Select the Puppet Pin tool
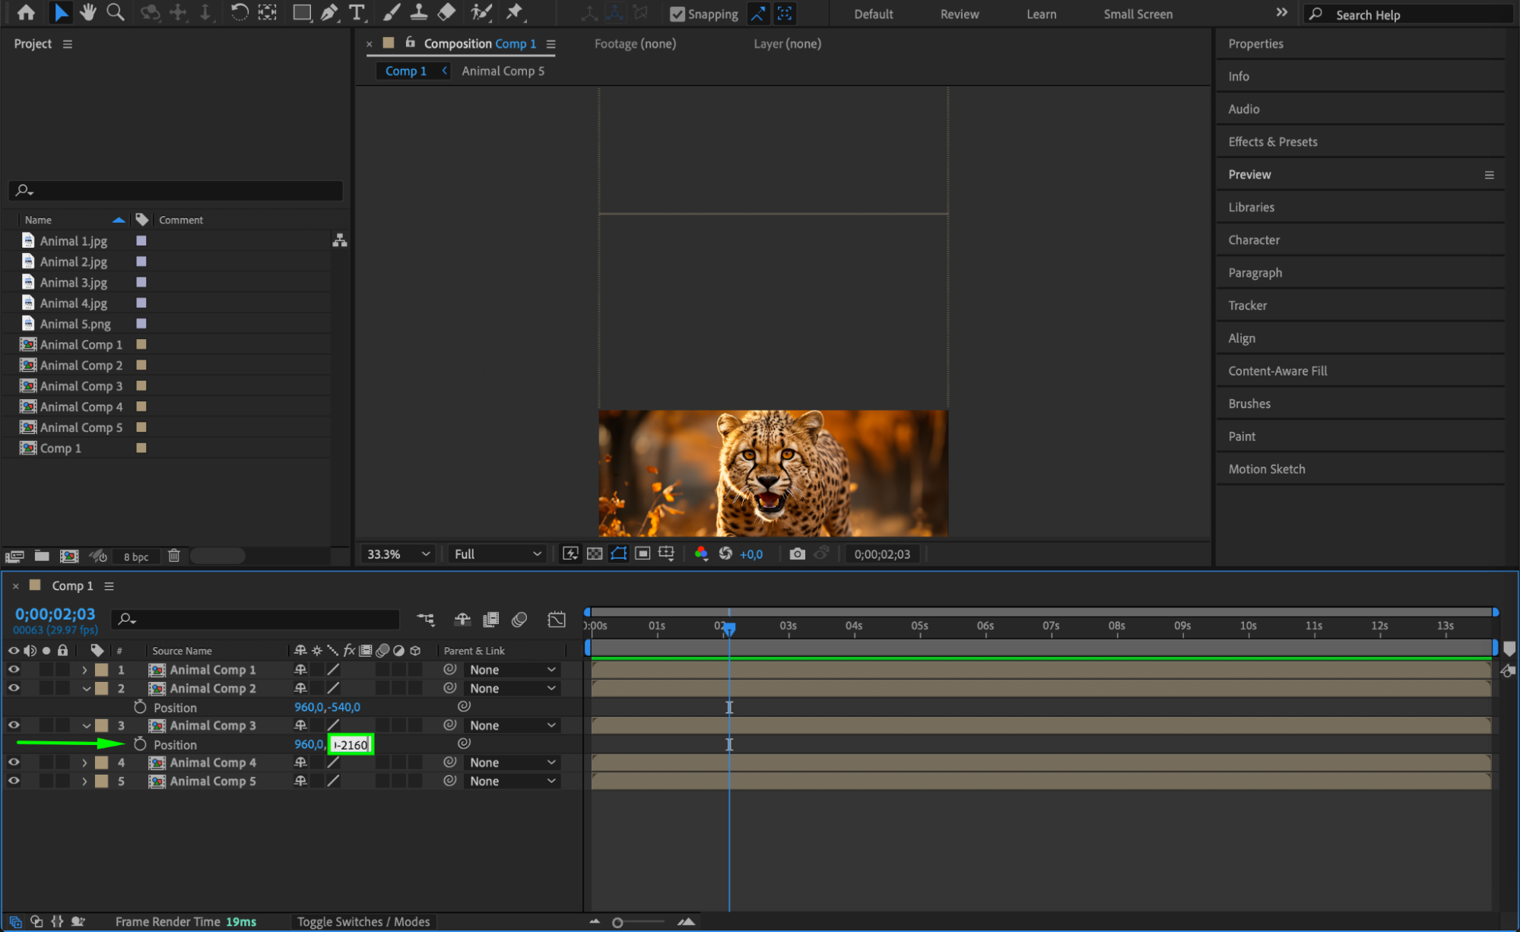This screenshot has width=1520, height=932. tap(515, 12)
